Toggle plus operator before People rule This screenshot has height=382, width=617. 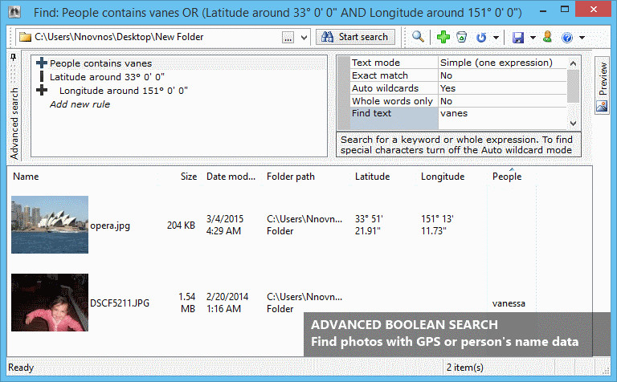[41, 63]
